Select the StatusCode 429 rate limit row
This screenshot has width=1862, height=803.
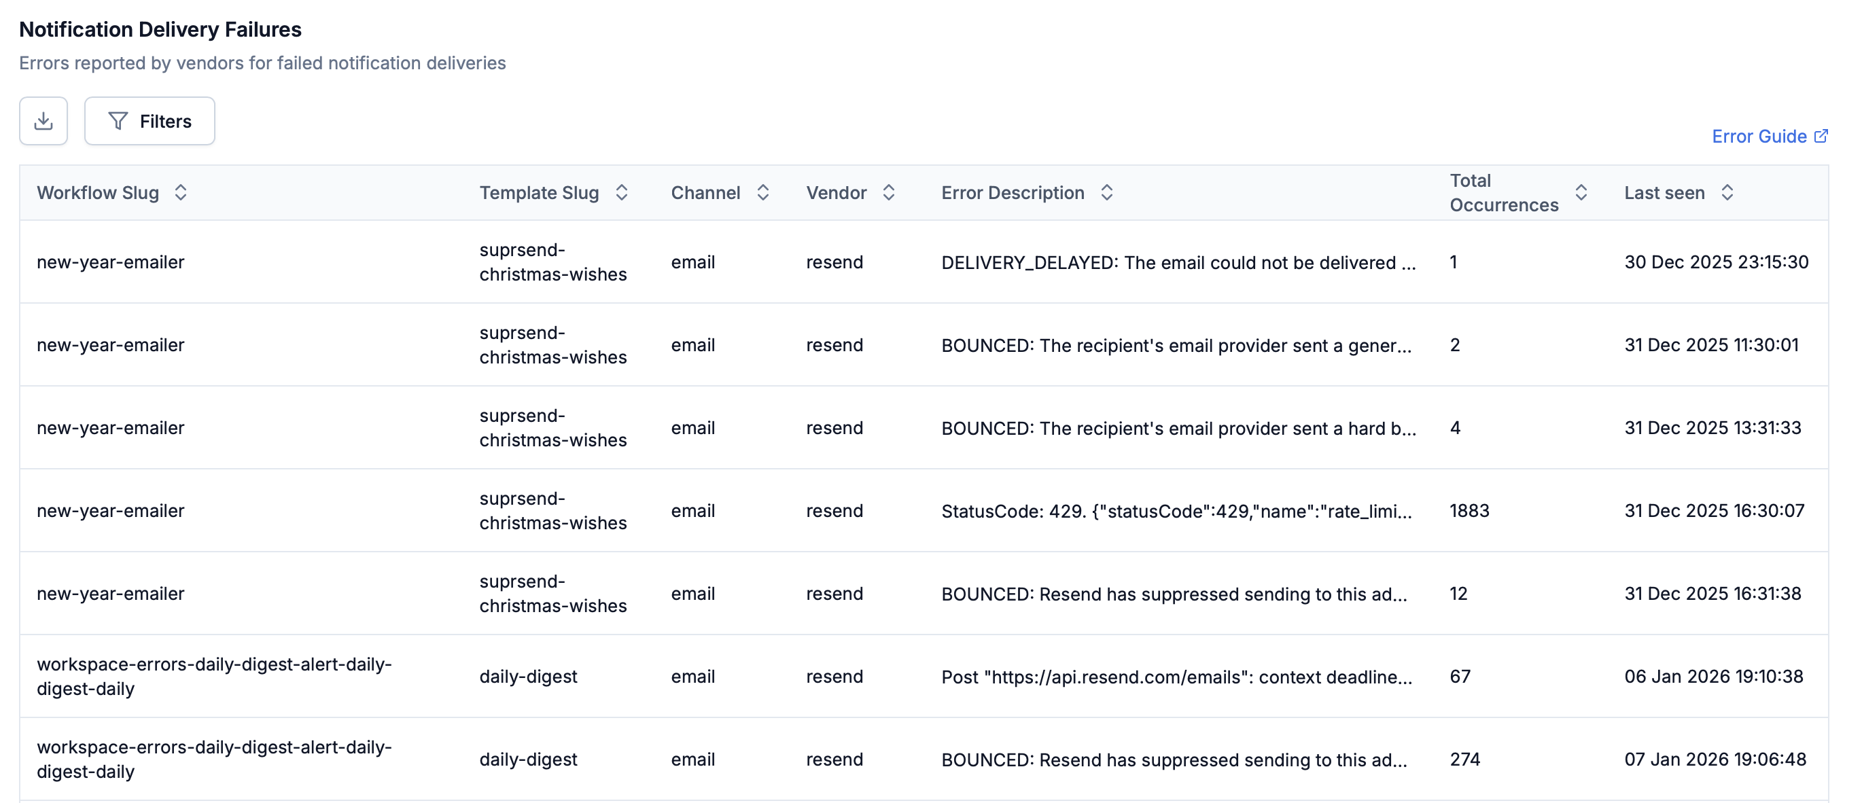(1176, 511)
